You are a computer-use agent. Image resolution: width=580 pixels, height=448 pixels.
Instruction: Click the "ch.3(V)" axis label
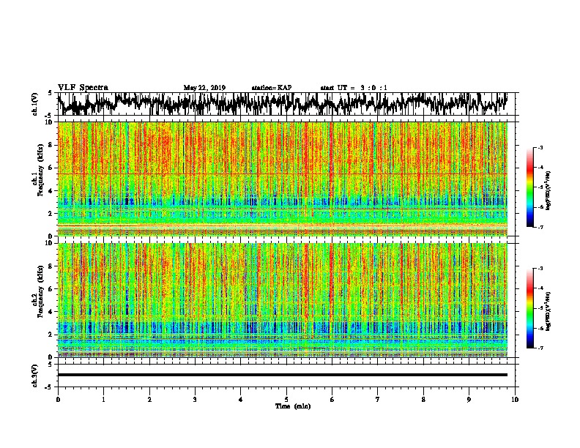35,376
